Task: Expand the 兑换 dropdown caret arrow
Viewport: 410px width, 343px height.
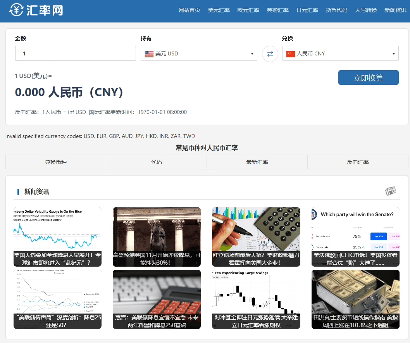Action: [x=394, y=53]
